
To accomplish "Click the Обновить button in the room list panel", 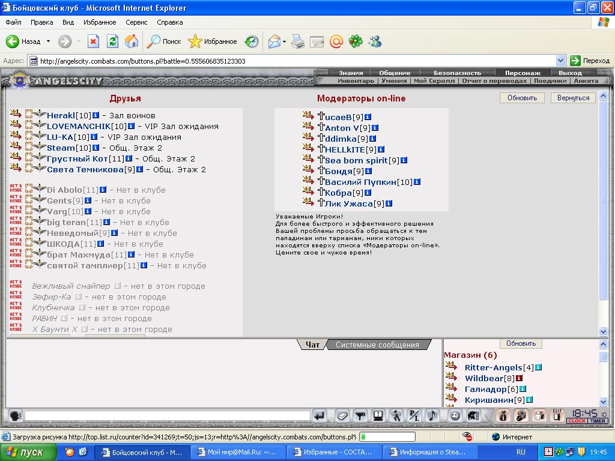I will (x=521, y=343).
